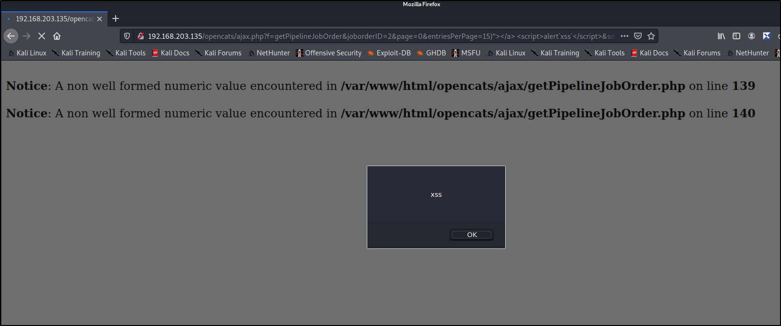Open the Kali Docs bookmark left of Offensive Security
This screenshot has height=326, width=781.
tap(171, 53)
